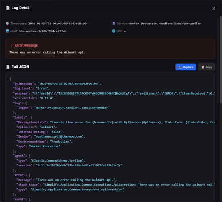The width and height of the screenshot is (222, 202).
Task: Click the JSON "message" line with feedId
Action: (114, 93)
